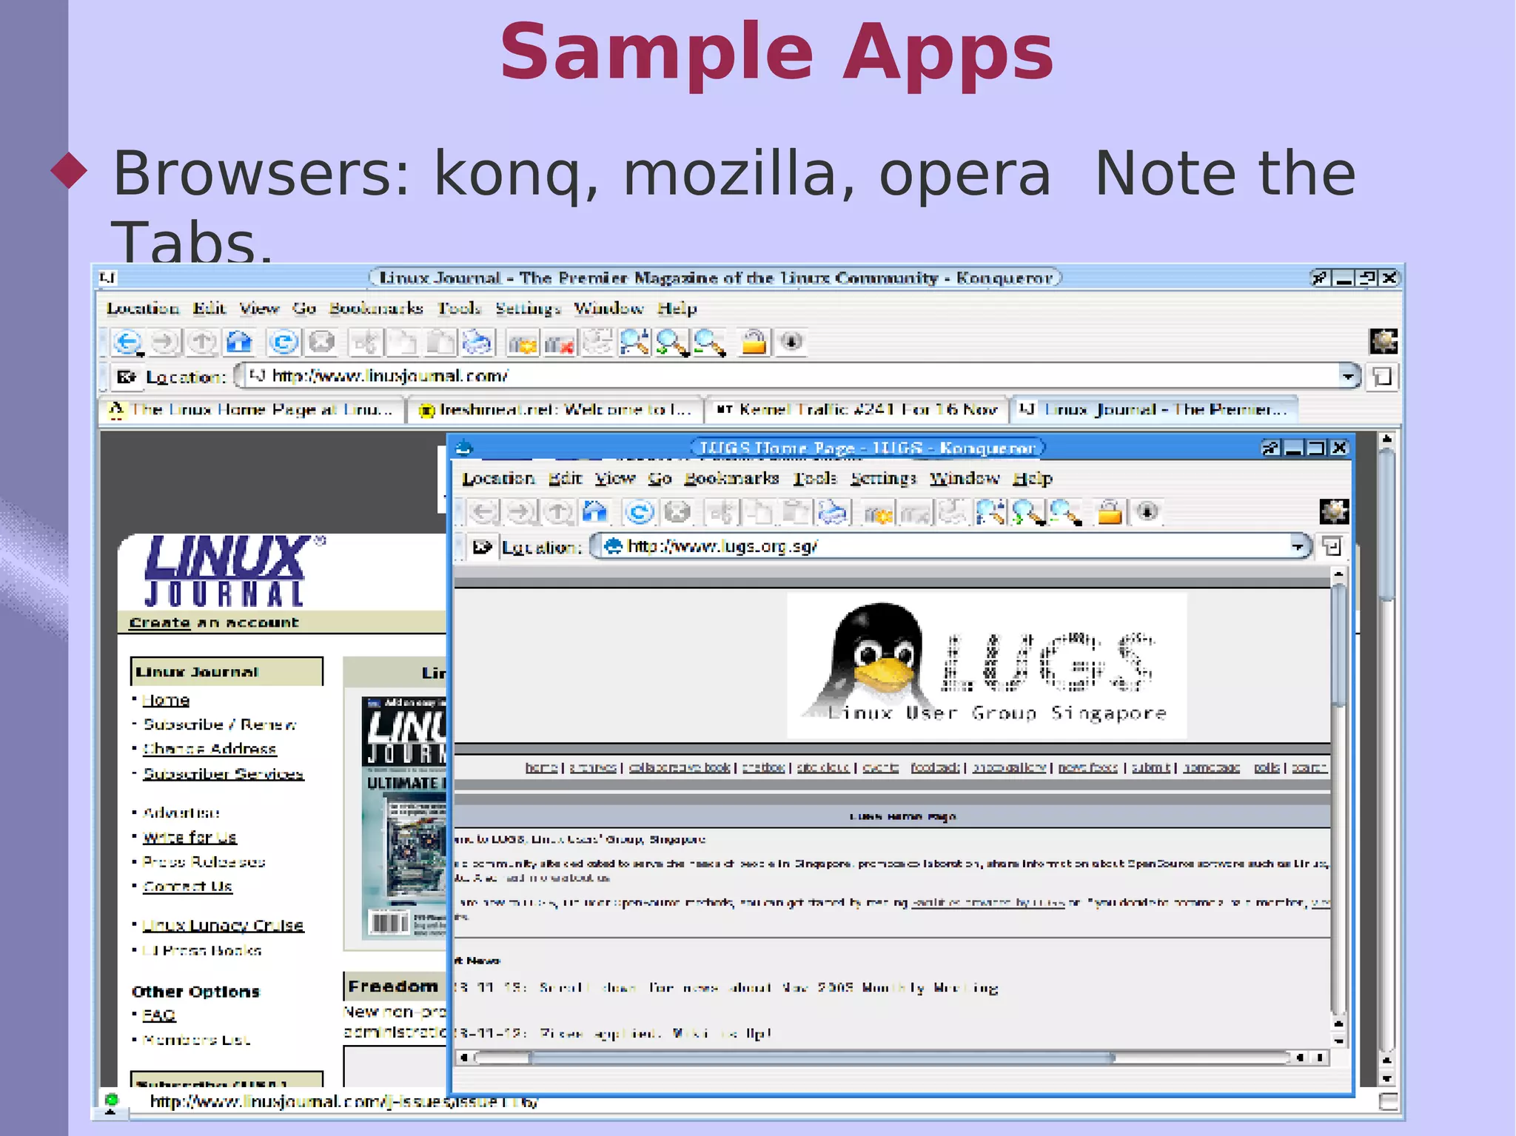Open Linux Lunacy Cruise link
This screenshot has height=1136, width=1516.
point(223,925)
